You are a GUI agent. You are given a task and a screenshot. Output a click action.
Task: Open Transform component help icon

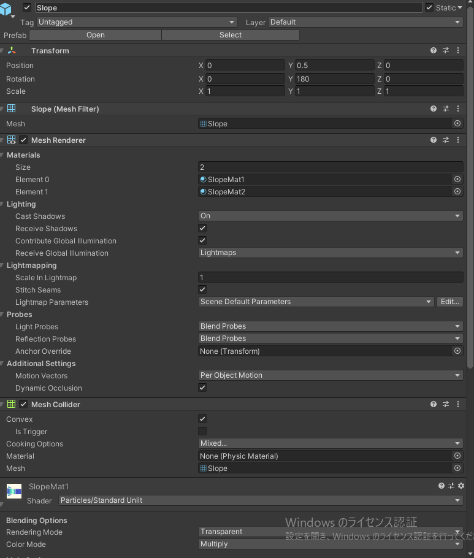pyautogui.click(x=433, y=50)
